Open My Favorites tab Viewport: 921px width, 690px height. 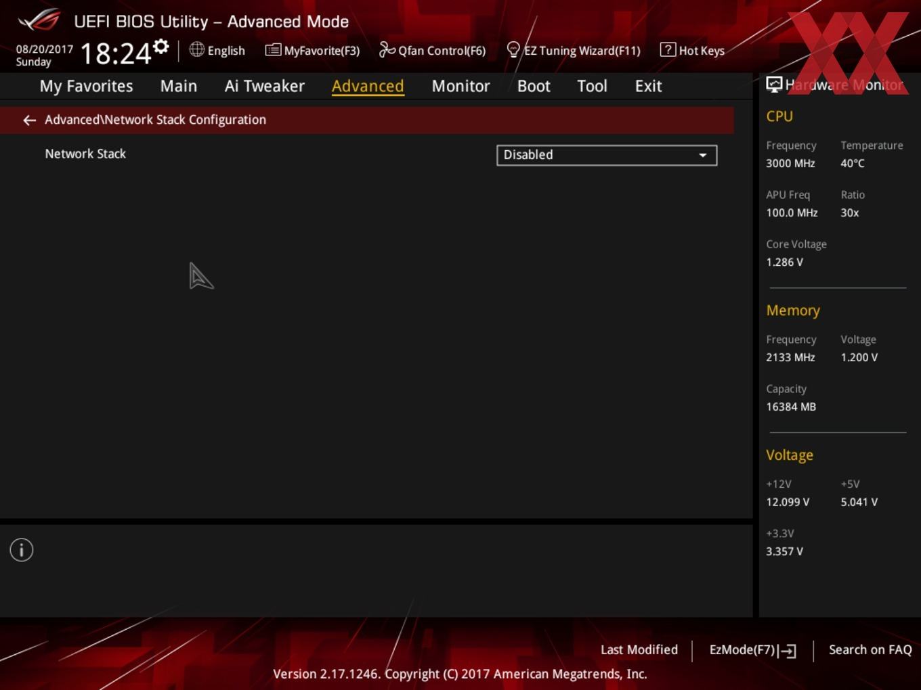(87, 86)
